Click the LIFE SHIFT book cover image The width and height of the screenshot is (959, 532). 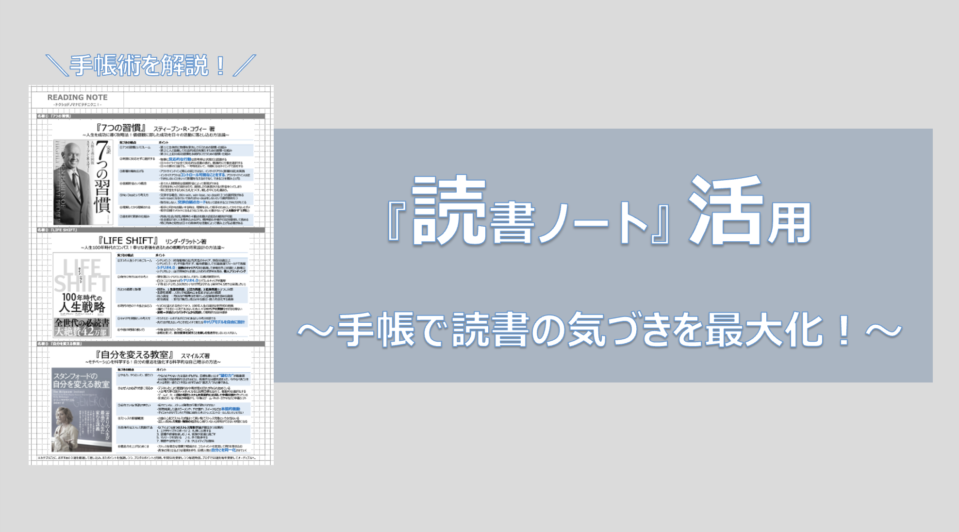(x=82, y=295)
